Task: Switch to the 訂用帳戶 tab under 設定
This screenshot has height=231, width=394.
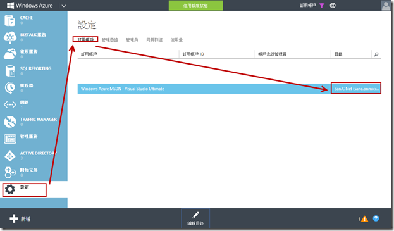Action: click(x=85, y=39)
